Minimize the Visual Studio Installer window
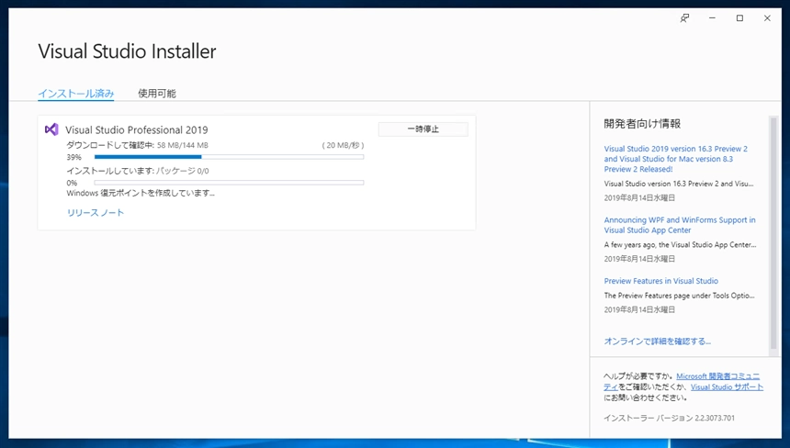This screenshot has height=448, width=790. 712,18
